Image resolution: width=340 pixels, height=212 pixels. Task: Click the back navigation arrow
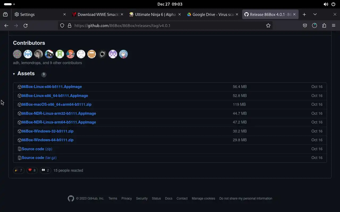6,25
